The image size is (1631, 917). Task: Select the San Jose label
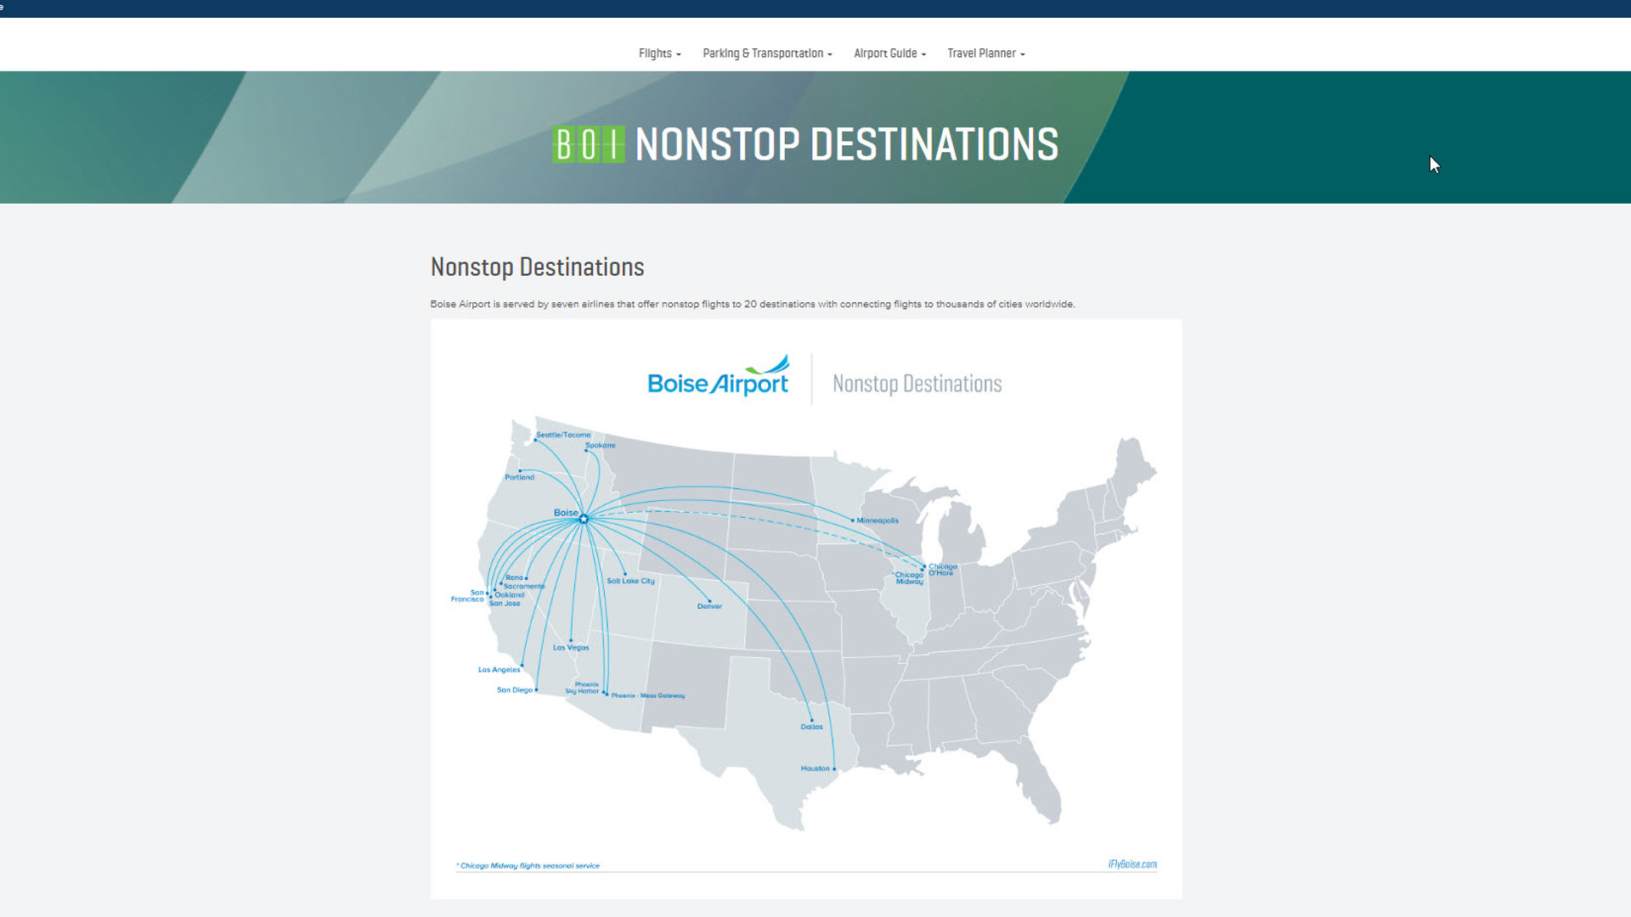coord(505,603)
